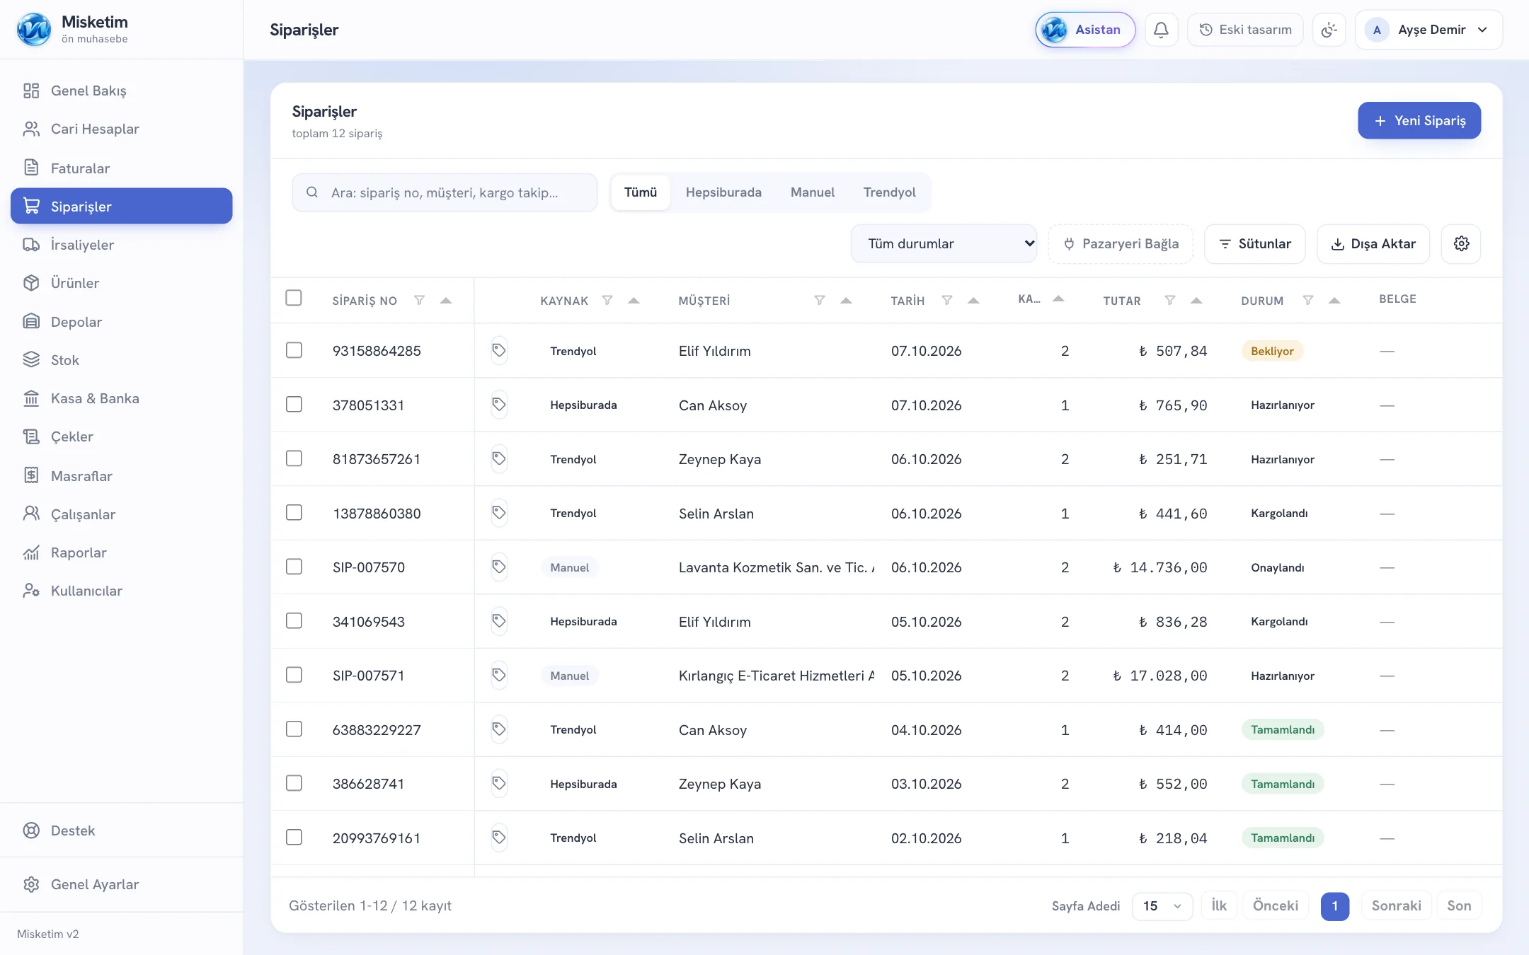1529x955 pixels.
Task: Filter the Sipariş No column
Action: pyautogui.click(x=419, y=301)
